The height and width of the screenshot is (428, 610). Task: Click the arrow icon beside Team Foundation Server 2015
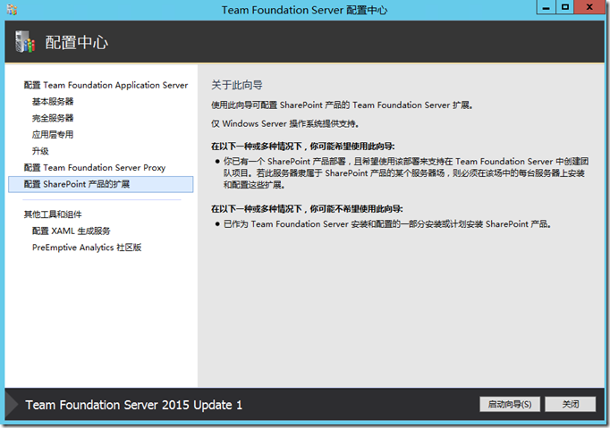(12, 405)
